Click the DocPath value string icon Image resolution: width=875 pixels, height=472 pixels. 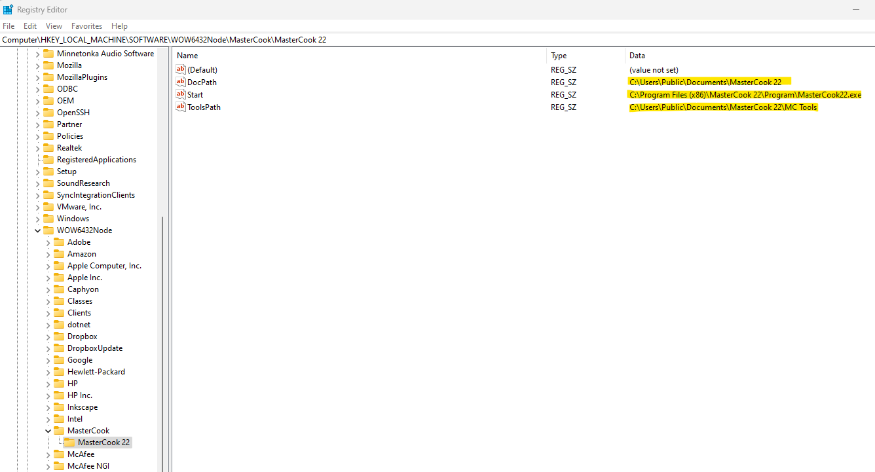click(181, 82)
